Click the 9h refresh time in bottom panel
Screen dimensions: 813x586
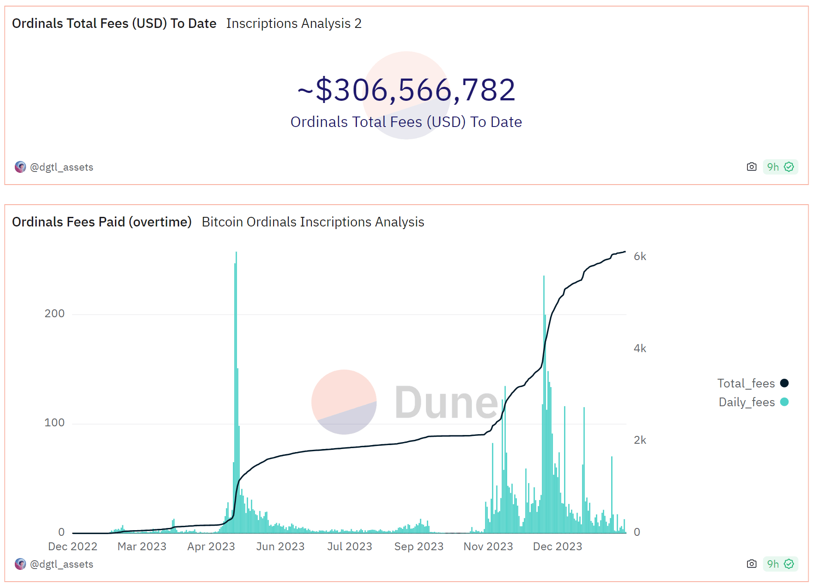773,564
